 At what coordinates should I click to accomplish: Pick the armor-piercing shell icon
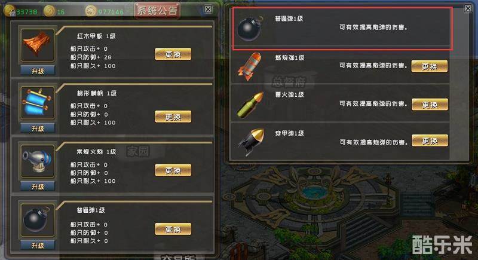[x=251, y=142]
